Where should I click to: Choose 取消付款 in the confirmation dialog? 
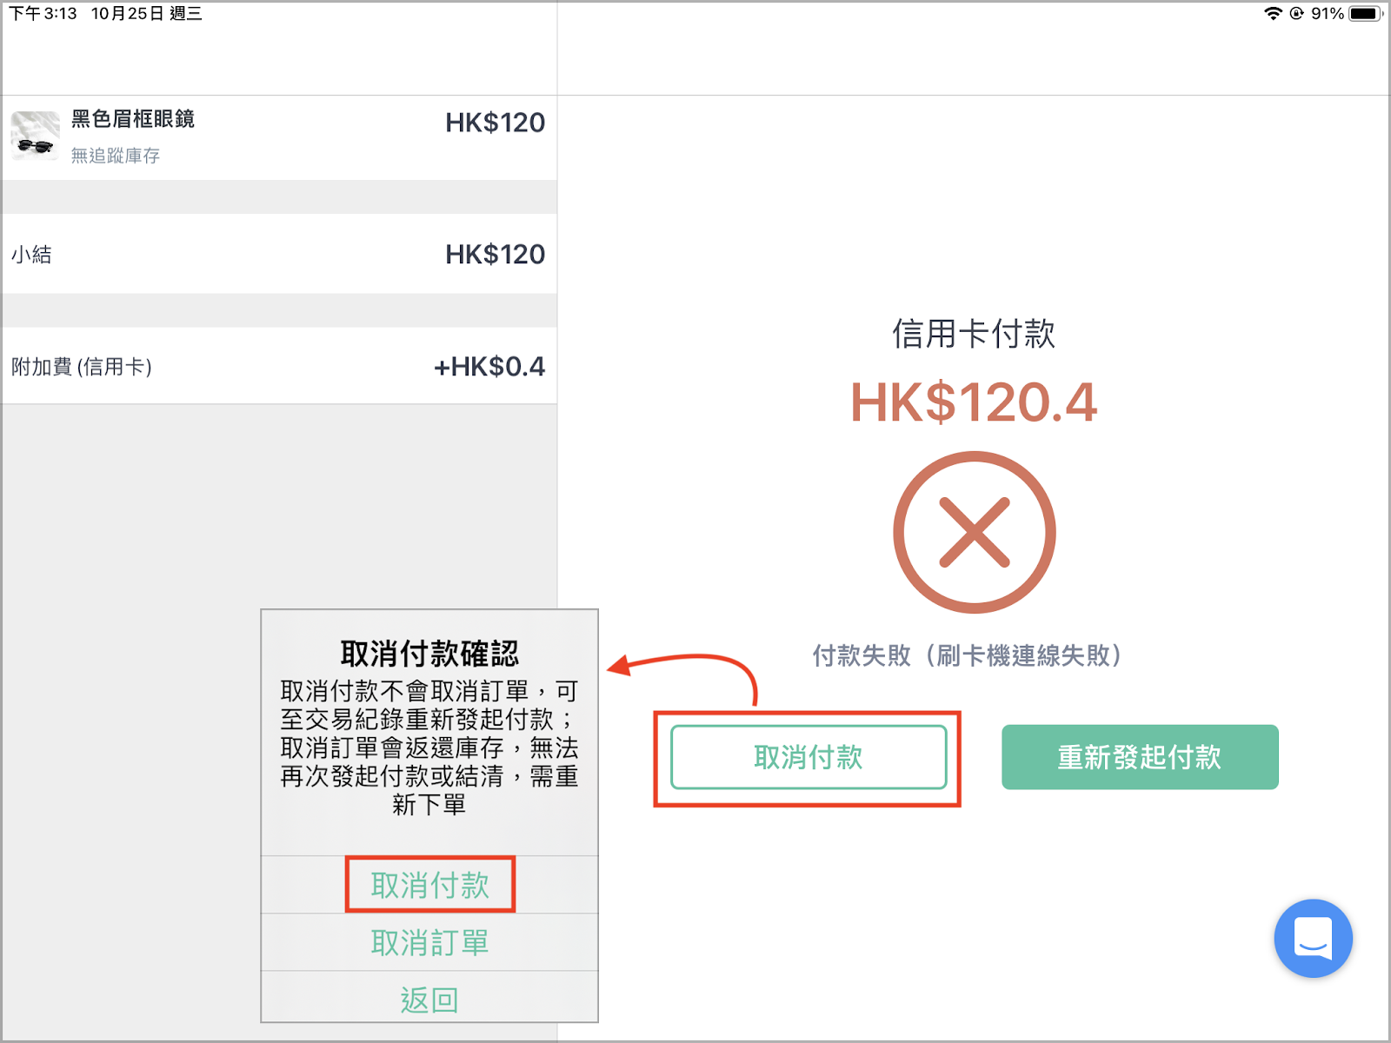pyautogui.click(x=429, y=885)
